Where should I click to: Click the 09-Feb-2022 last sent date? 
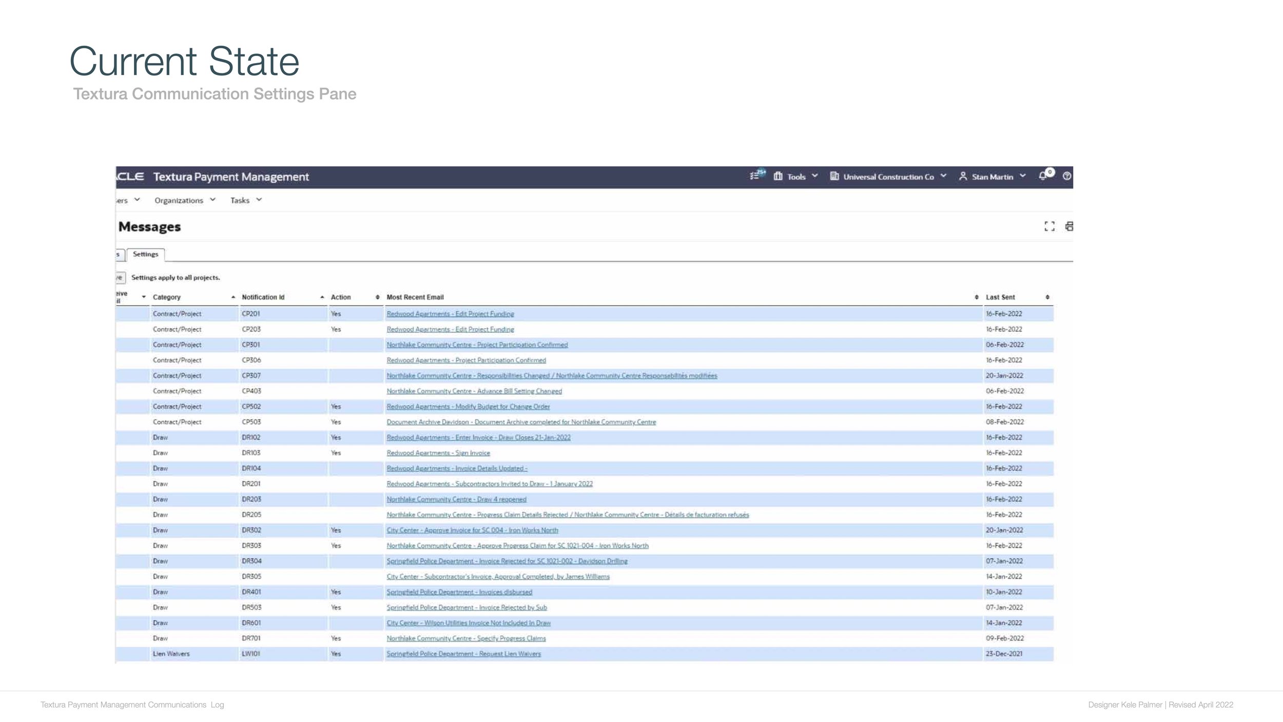(1004, 638)
